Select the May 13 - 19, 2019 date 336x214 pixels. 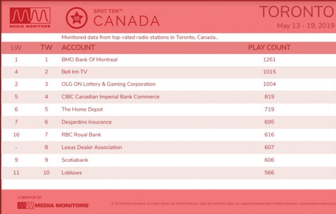[306, 26]
